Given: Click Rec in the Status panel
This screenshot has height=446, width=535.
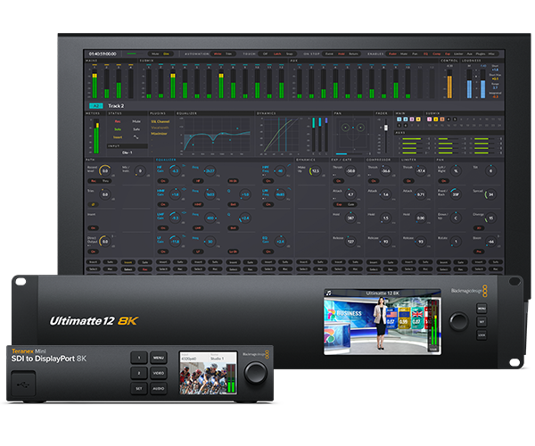Looking at the screenshot, I should point(118,121).
